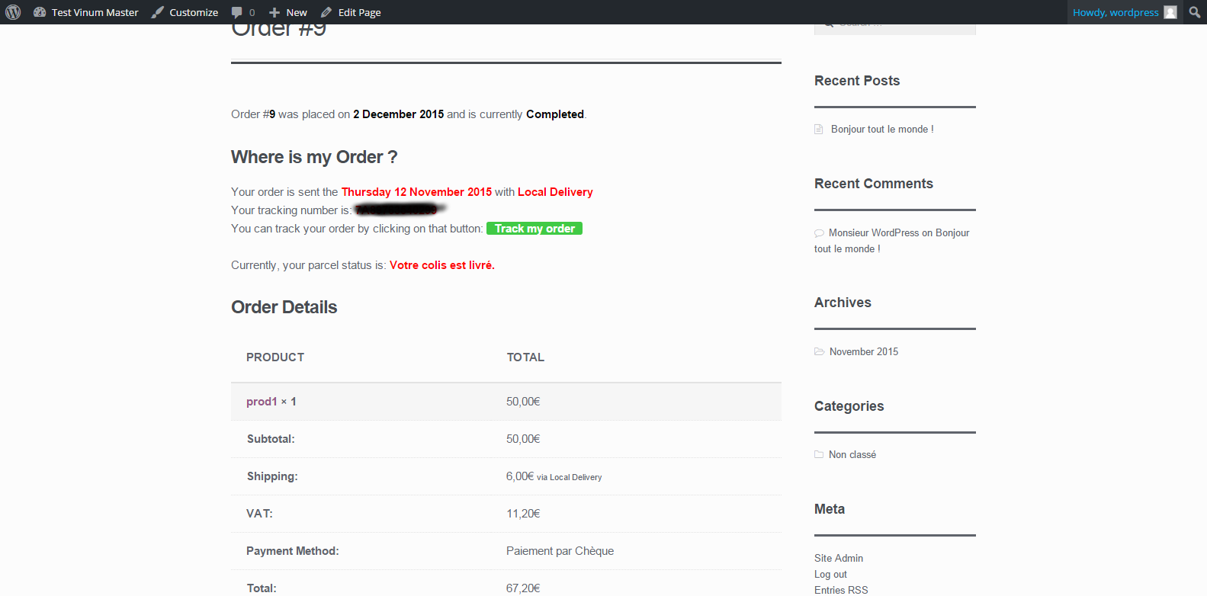This screenshot has width=1207, height=596.
Task: Click the 6,00€ shipping amount
Action: pos(520,476)
